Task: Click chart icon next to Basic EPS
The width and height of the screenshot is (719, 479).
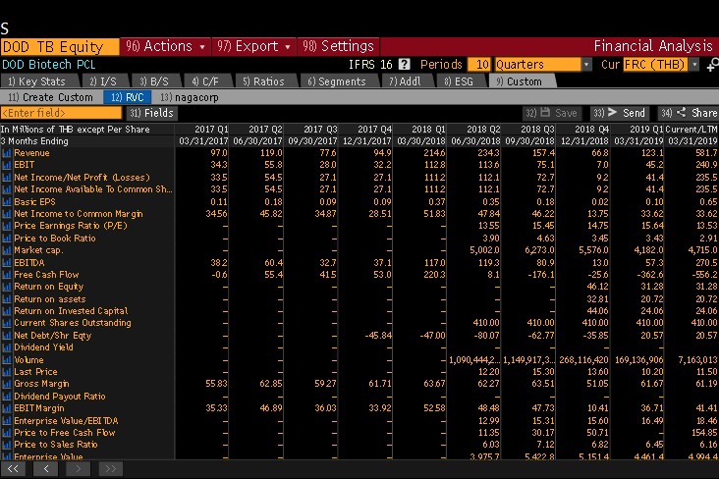Action: point(7,201)
